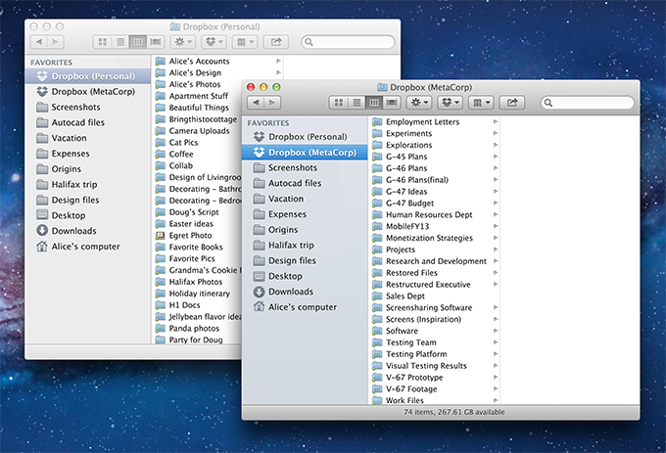Select Dropbox (MetaCorp) in the Personal window sidebar

pyautogui.click(x=95, y=91)
